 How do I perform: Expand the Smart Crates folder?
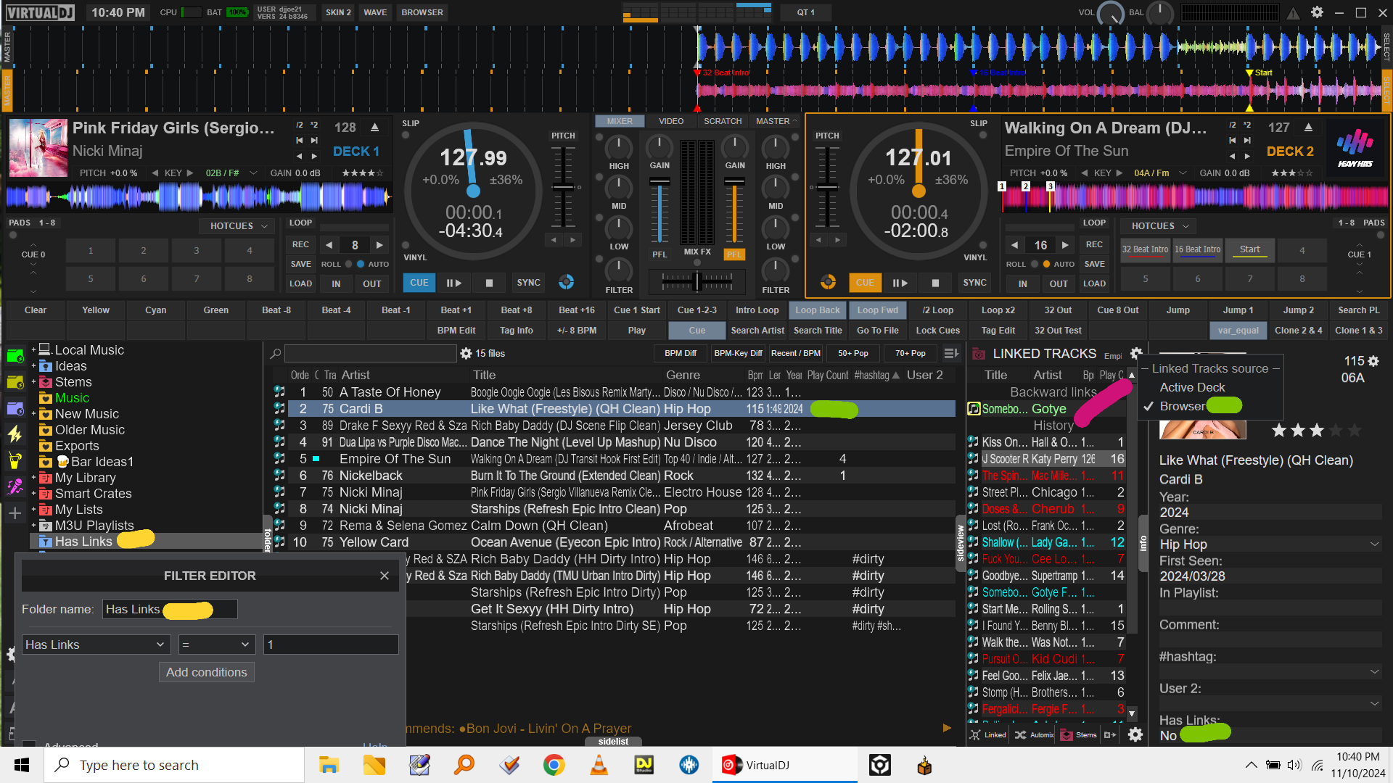33,494
